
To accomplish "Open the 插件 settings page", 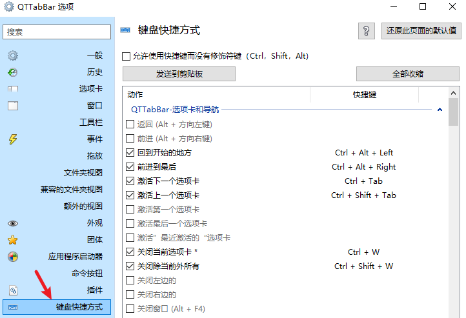I will pos(95,290).
